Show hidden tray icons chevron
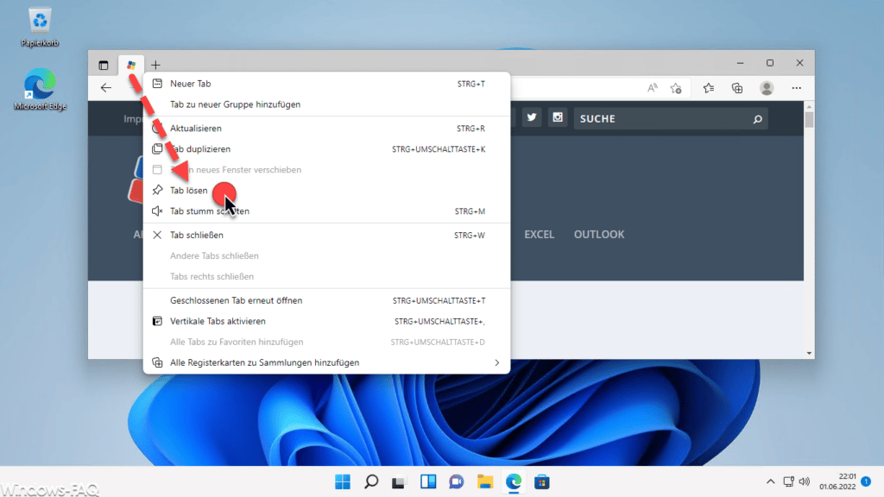884x497 pixels. [770, 481]
